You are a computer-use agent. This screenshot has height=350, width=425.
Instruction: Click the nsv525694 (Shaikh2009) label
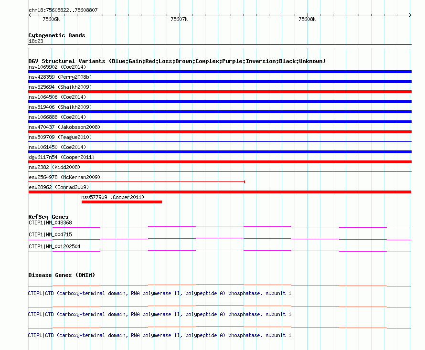pyautogui.click(x=60, y=87)
